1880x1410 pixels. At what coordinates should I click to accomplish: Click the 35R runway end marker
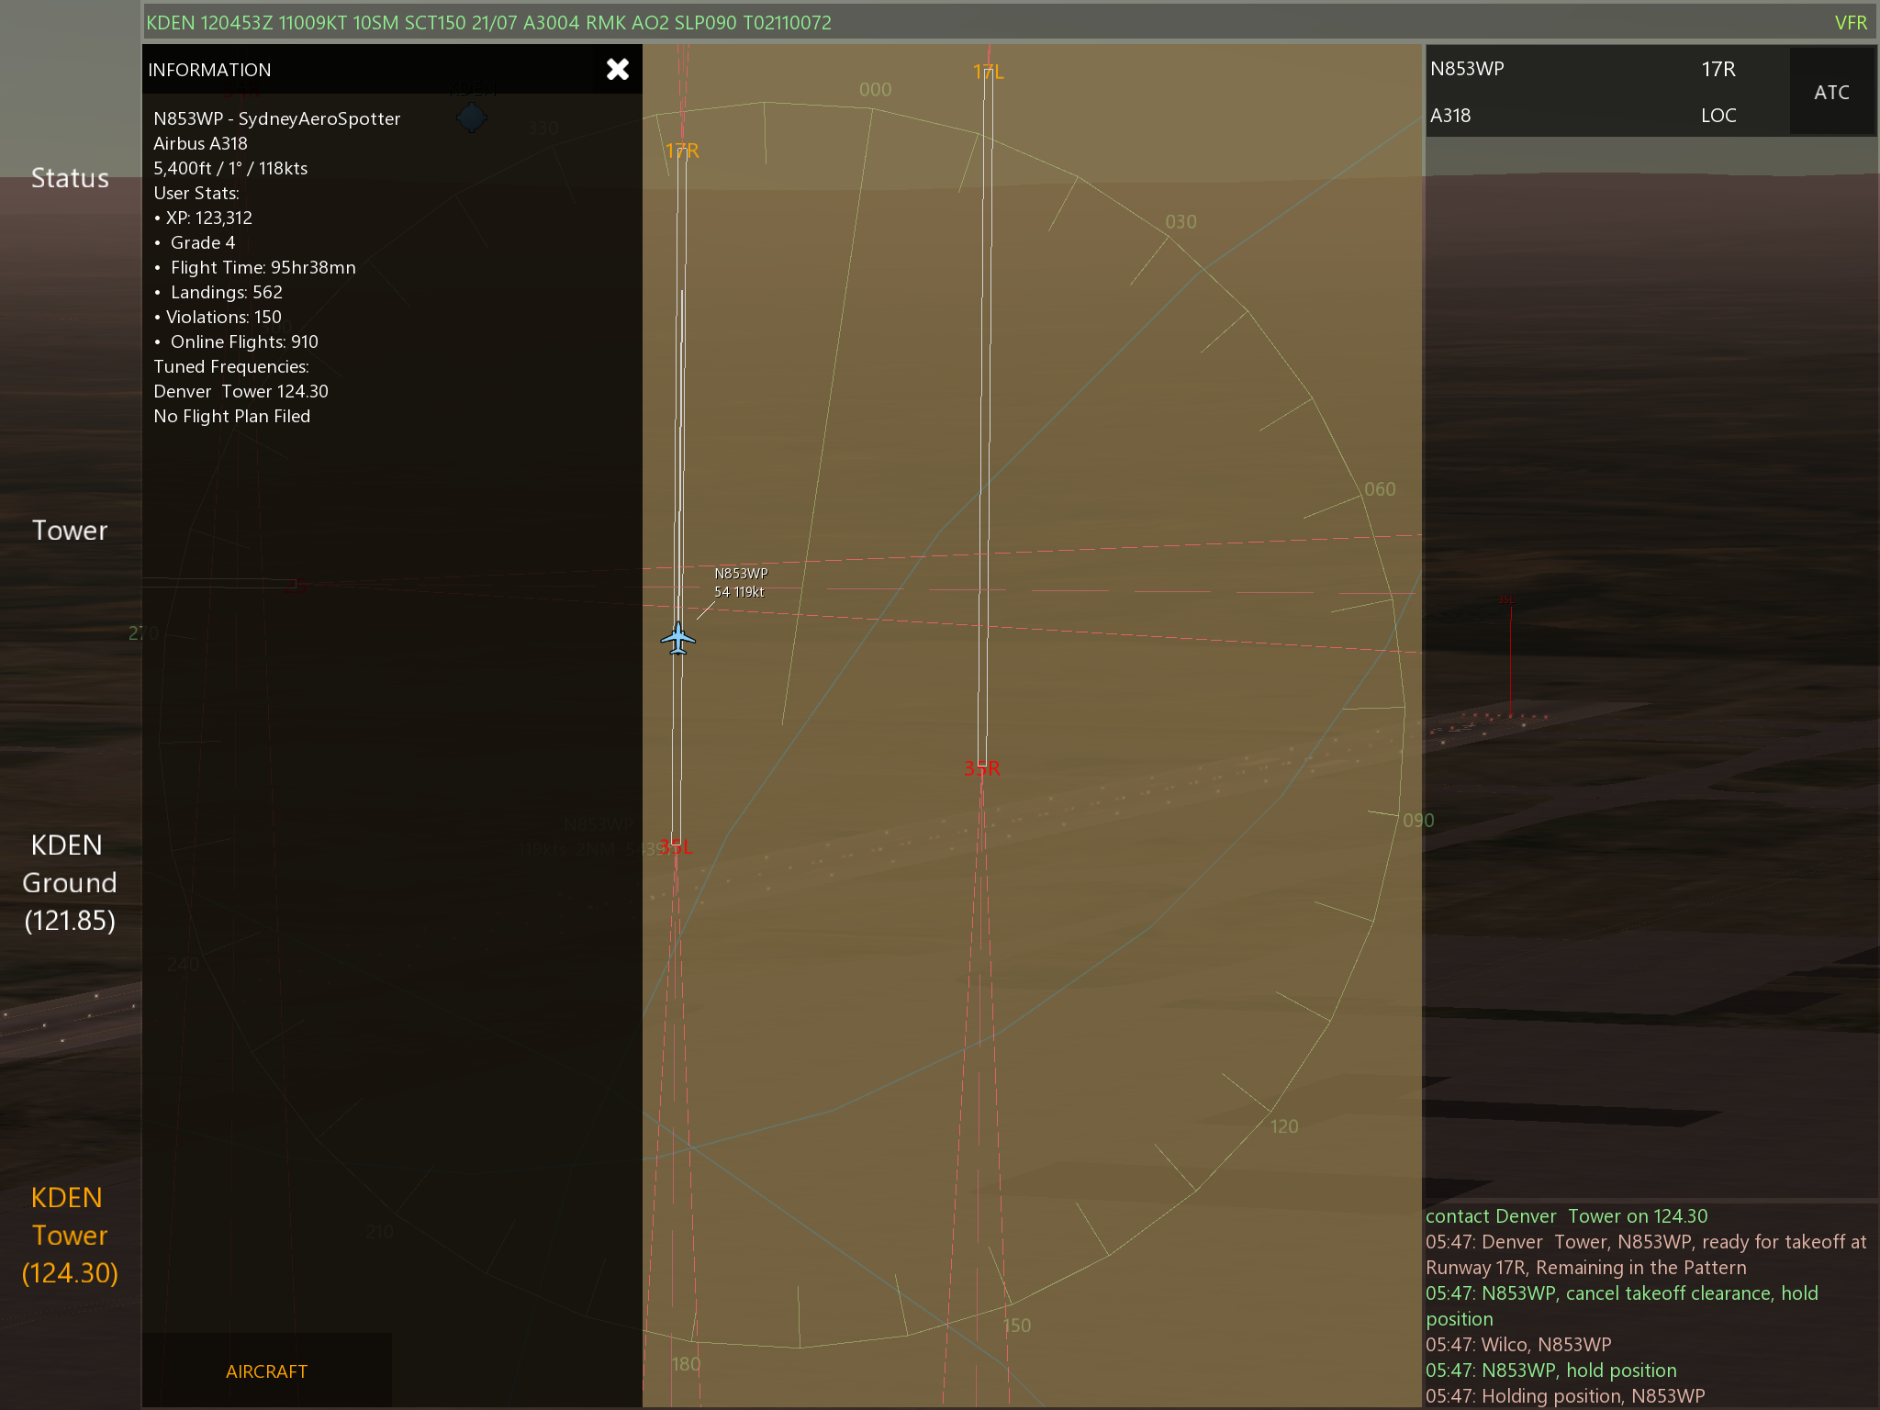tap(981, 768)
